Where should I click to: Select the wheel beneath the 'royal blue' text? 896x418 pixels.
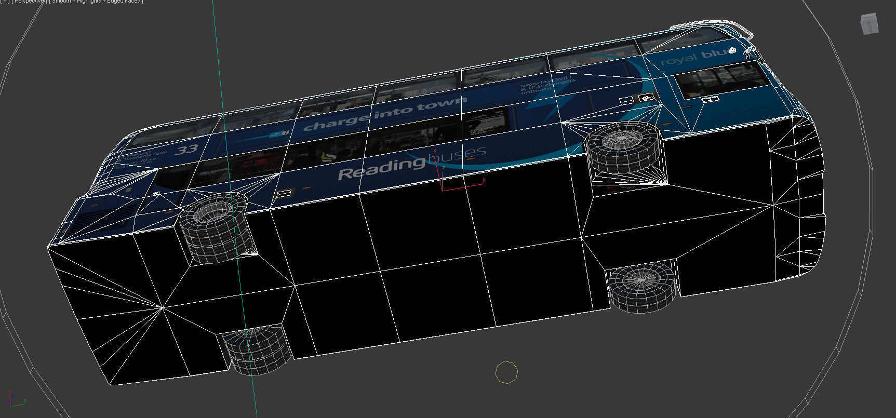click(624, 148)
